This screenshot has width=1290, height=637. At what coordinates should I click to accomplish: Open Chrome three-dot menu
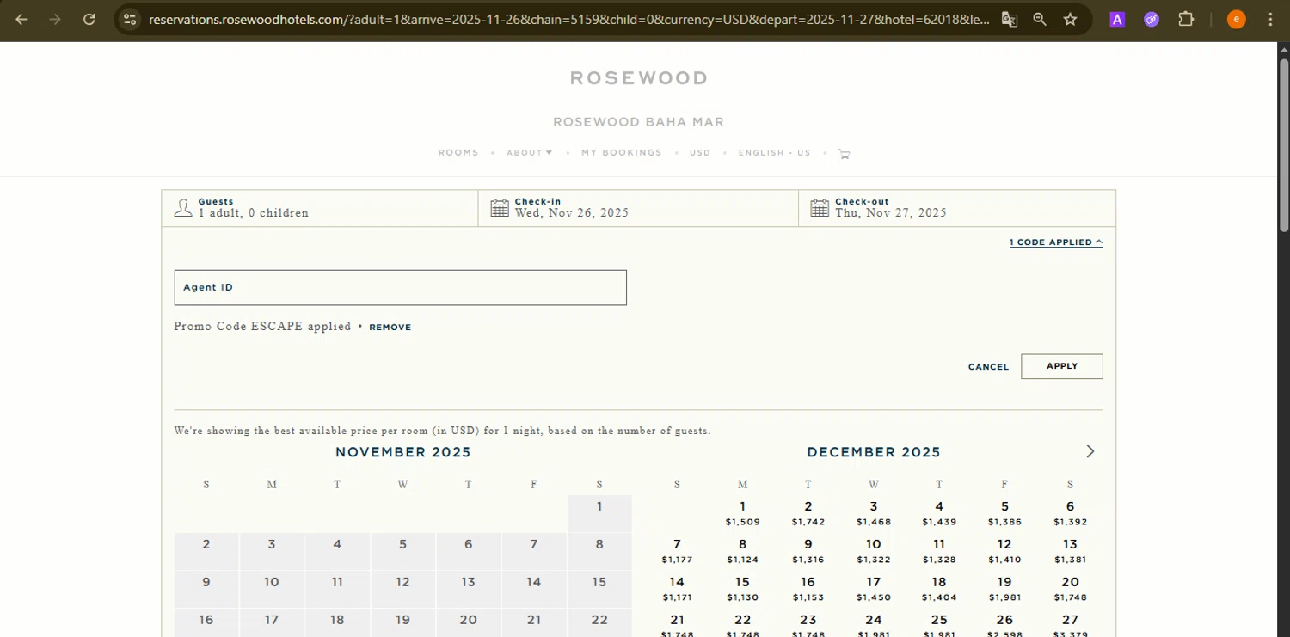pyautogui.click(x=1270, y=19)
